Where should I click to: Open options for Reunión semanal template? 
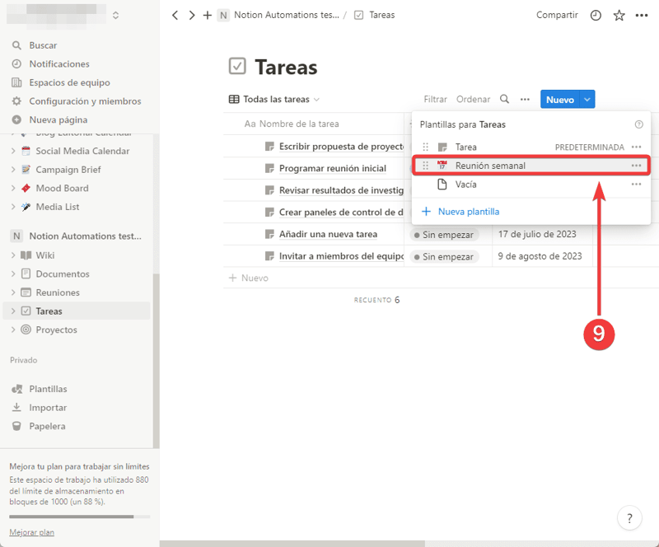(636, 166)
